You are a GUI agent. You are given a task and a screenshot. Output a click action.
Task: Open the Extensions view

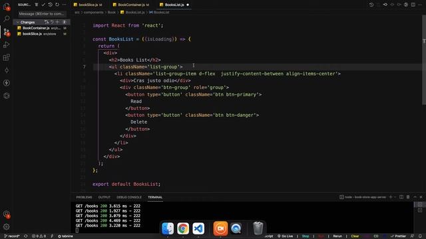pos(6,58)
